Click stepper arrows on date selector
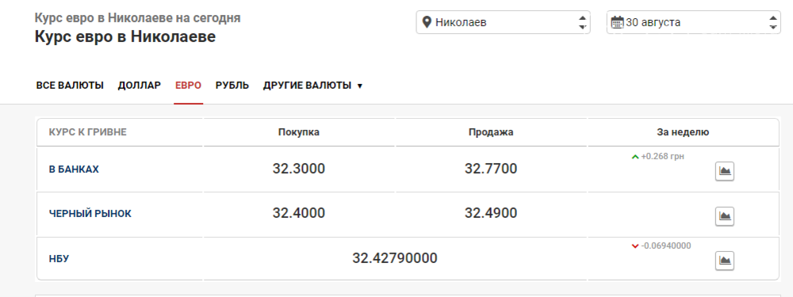Screen dimensions: 793x297 pyautogui.click(x=772, y=22)
